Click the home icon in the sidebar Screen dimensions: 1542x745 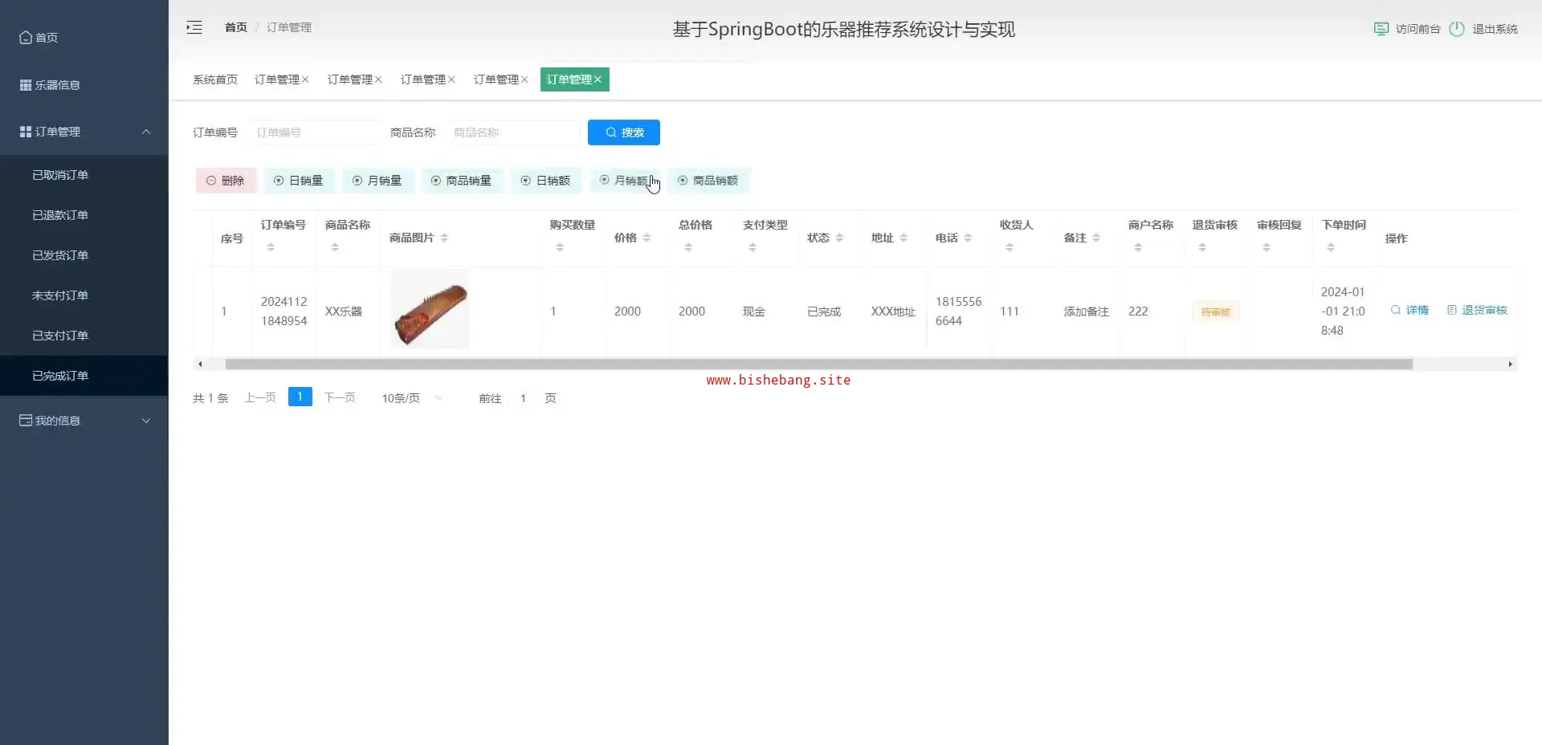click(x=26, y=38)
